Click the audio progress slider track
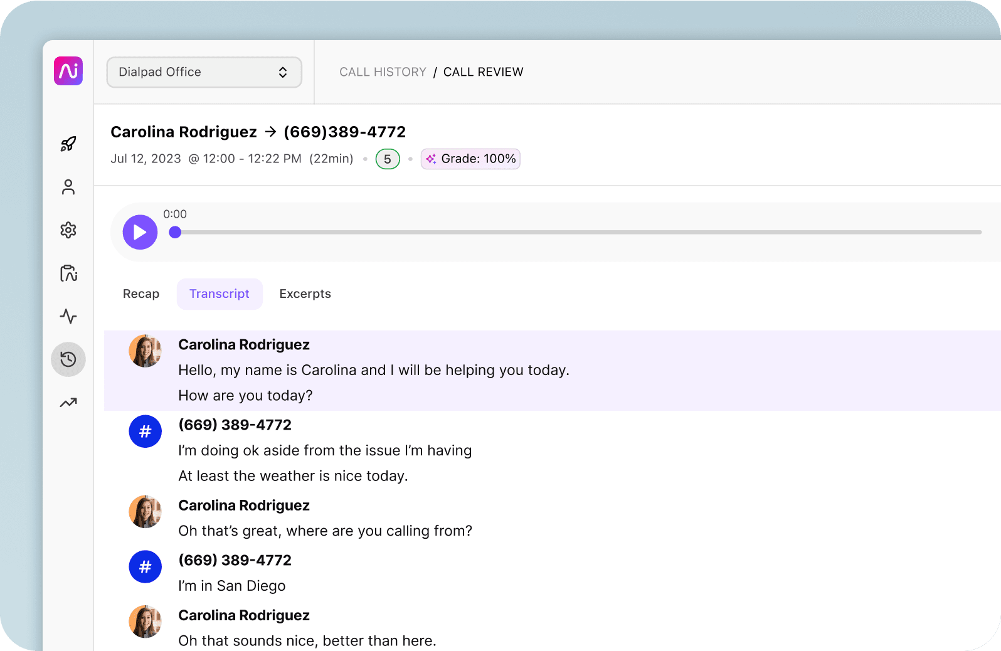Screen dimensions: 1001x651 click(x=577, y=232)
